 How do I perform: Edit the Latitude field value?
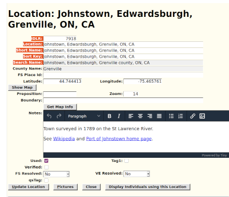click(x=62, y=81)
